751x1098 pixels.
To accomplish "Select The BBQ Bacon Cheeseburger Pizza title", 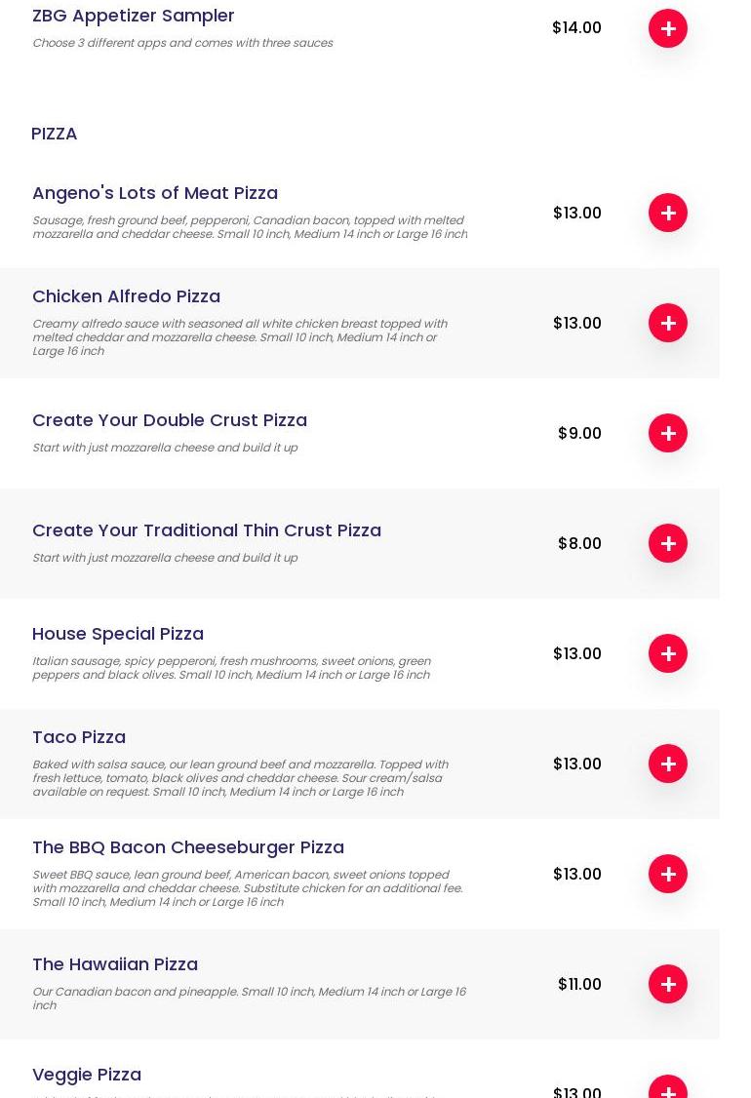I will coord(188,846).
